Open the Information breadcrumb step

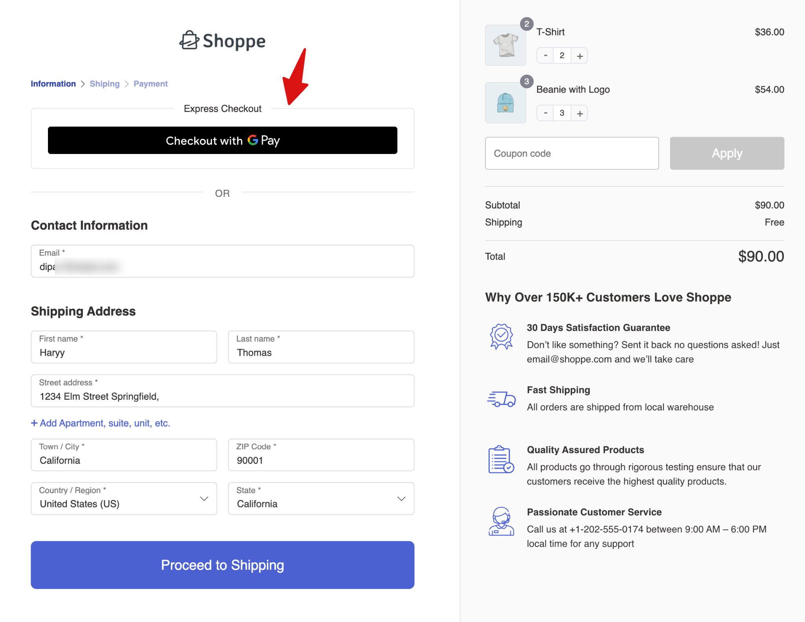coord(53,84)
